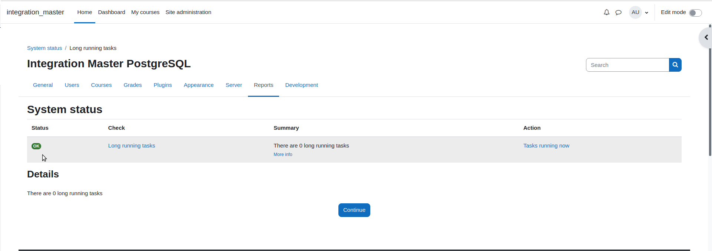Select the Reports tab
The image size is (712, 251).
click(x=264, y=85)
